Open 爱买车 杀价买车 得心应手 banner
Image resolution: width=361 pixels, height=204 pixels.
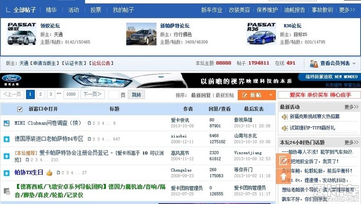[x=319, y=95]
